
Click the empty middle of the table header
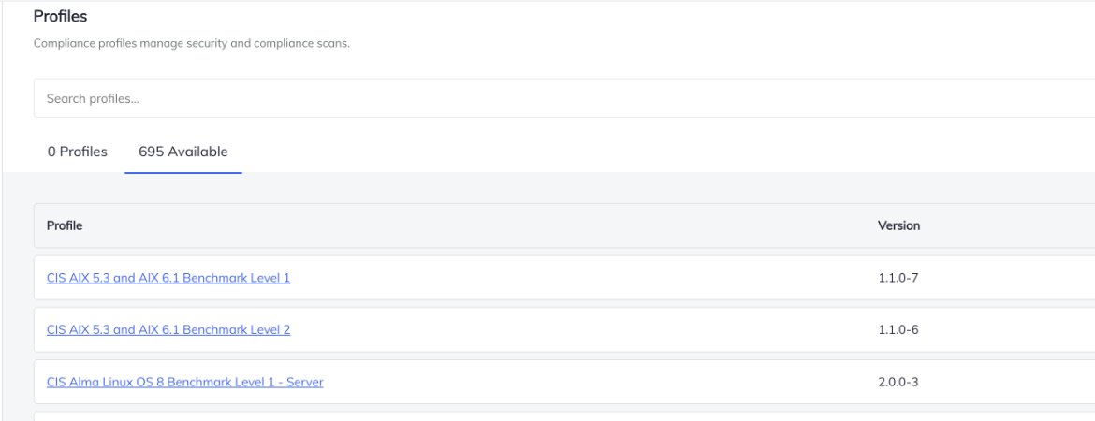468,225
